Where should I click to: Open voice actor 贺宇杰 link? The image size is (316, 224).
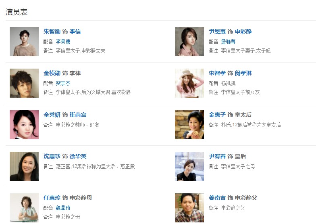point(63,83)
